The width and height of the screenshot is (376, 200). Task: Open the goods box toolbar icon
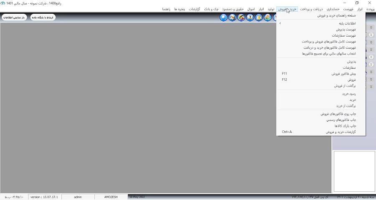[232, 17]
